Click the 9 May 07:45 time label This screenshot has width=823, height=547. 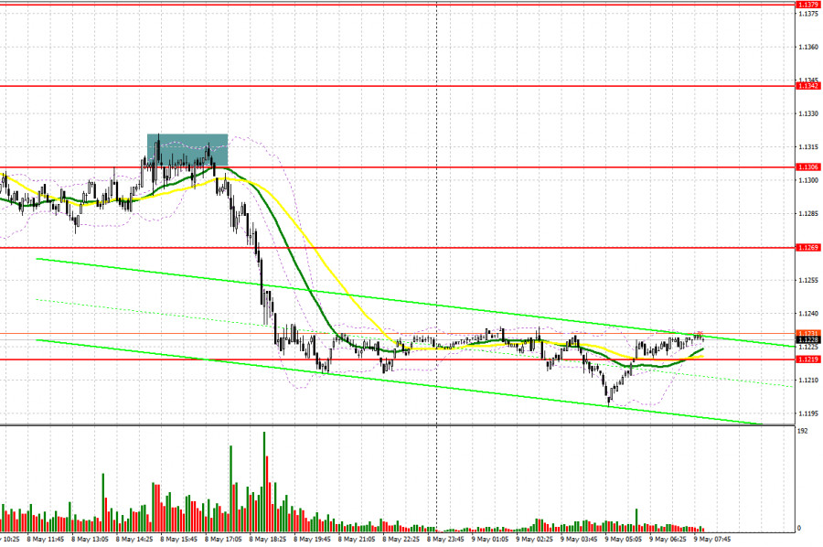click(712, 539)
